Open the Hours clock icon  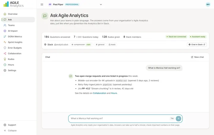pyautogui.click(x=5, y=65)
